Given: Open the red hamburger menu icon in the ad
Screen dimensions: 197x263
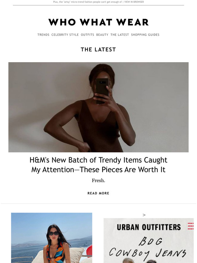Looking at the screenshot, I should pos(191,226).
